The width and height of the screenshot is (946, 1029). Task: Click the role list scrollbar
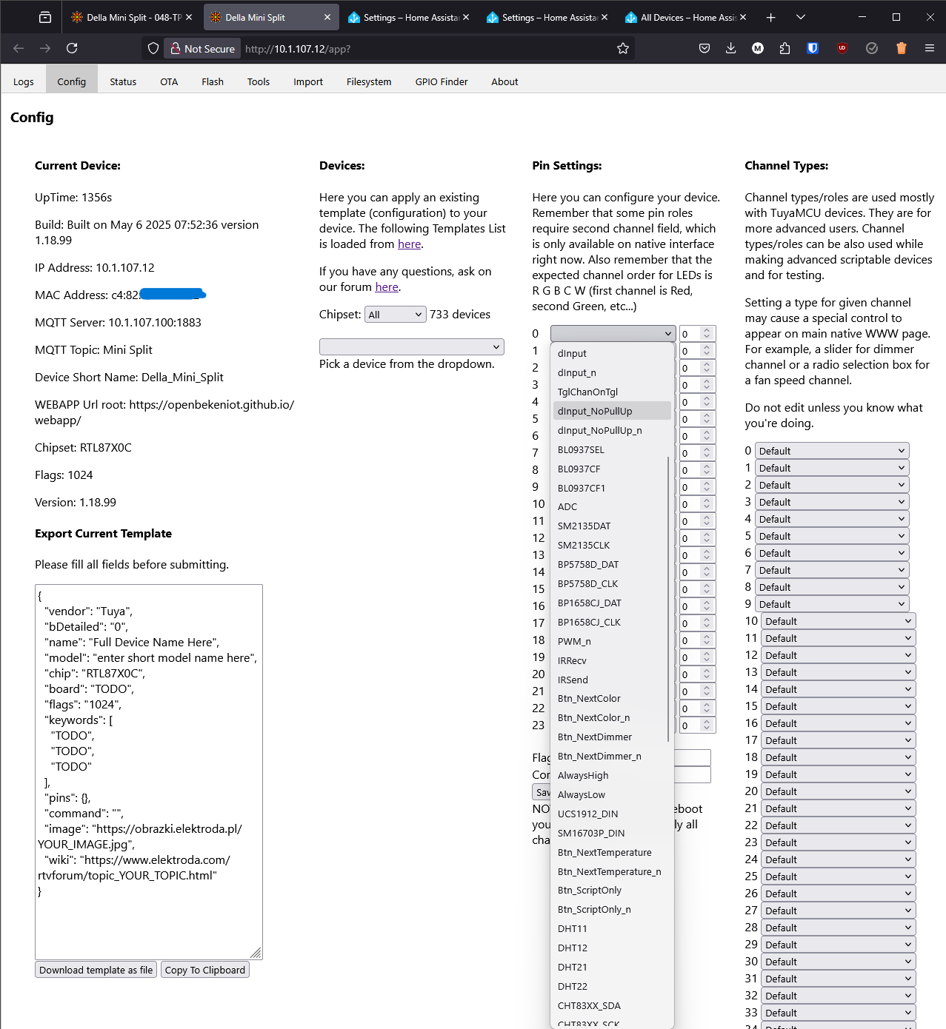(x=669, y=599)
